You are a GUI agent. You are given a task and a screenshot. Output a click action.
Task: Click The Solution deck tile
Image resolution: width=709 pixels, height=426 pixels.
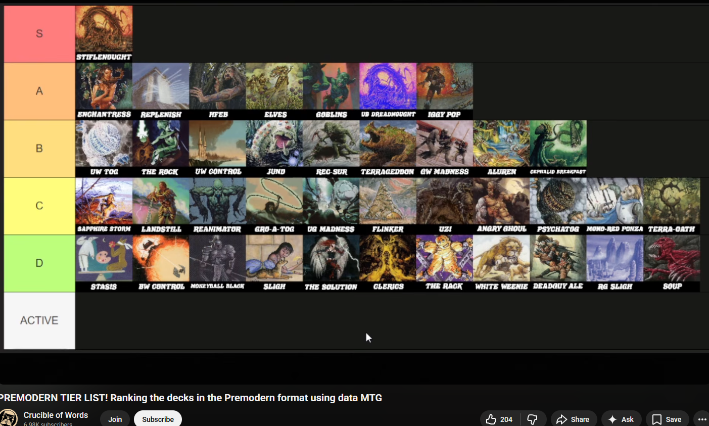pos(332,263)
